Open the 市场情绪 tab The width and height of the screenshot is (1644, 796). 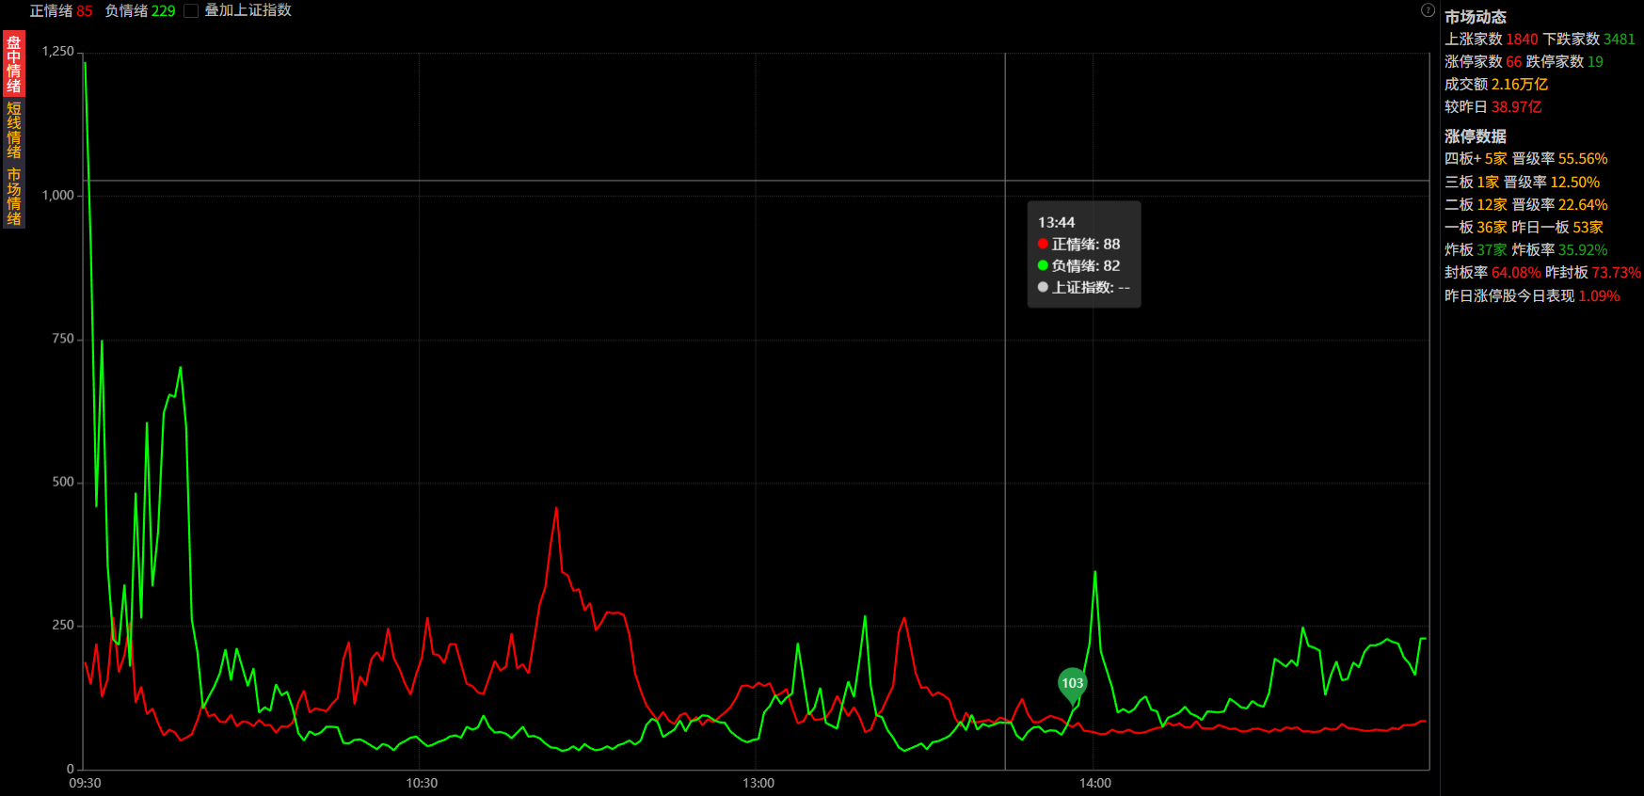coord(14,196)
